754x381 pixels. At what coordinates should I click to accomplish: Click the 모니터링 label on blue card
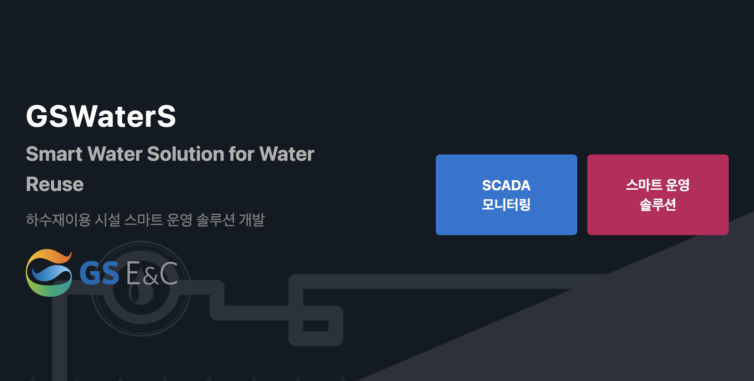(506, 204)
